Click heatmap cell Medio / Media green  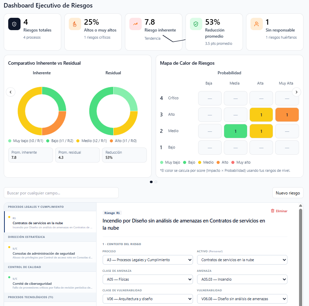tap(235, 131)
